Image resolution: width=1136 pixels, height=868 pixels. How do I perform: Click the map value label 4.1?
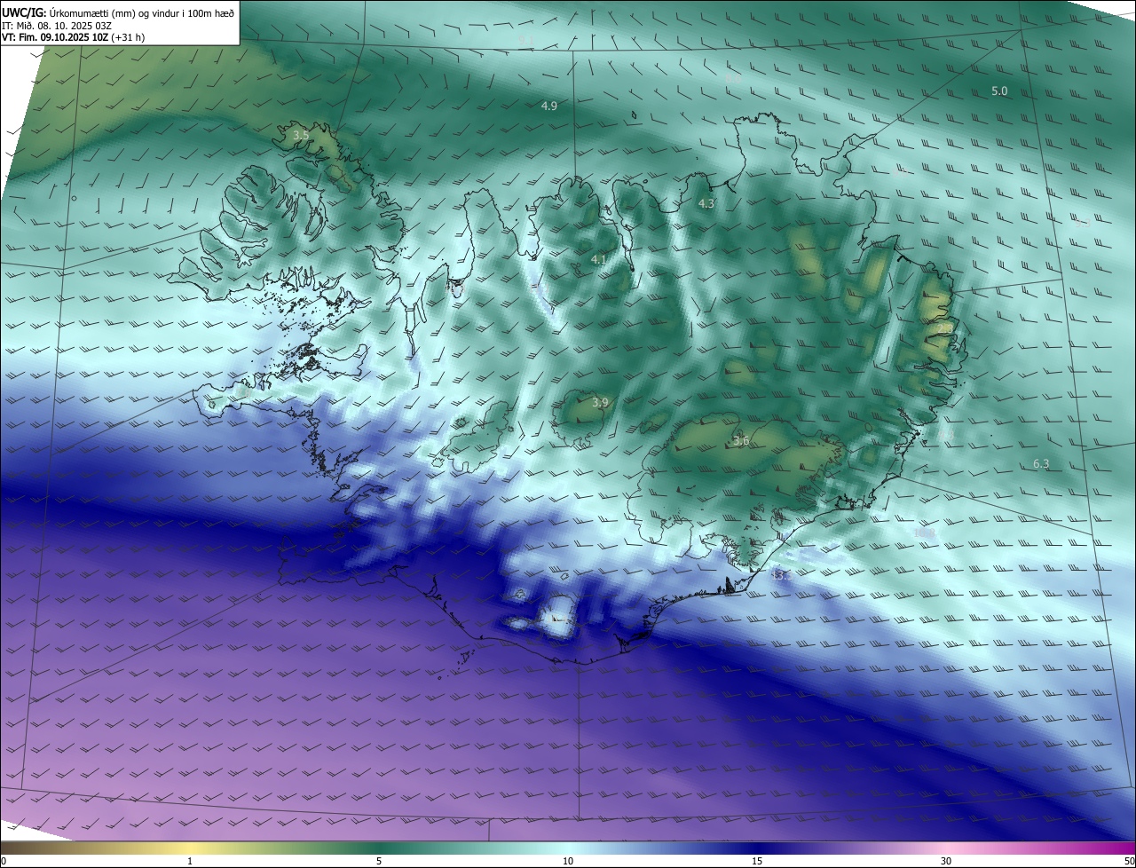coord(598,260)
